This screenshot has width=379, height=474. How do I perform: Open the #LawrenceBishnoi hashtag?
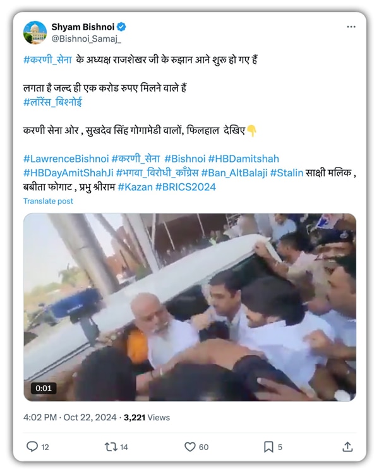click(66, 159)
